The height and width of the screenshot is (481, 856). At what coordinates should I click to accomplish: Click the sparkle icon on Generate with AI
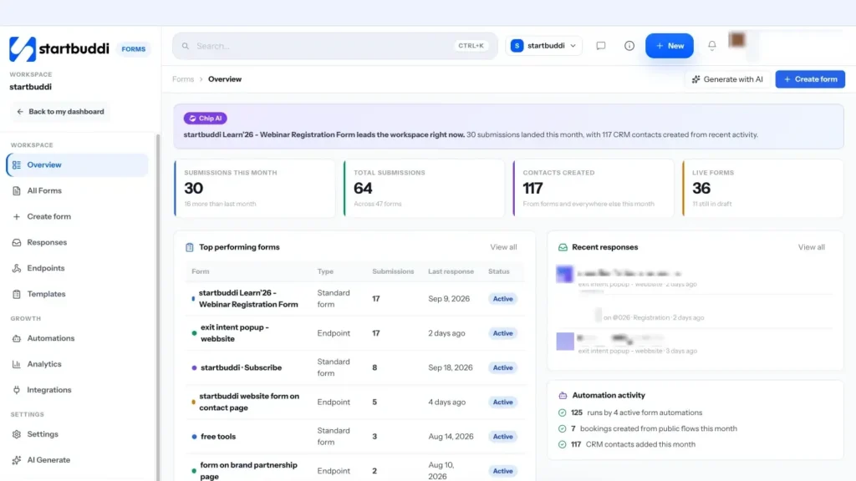[696, 79]
